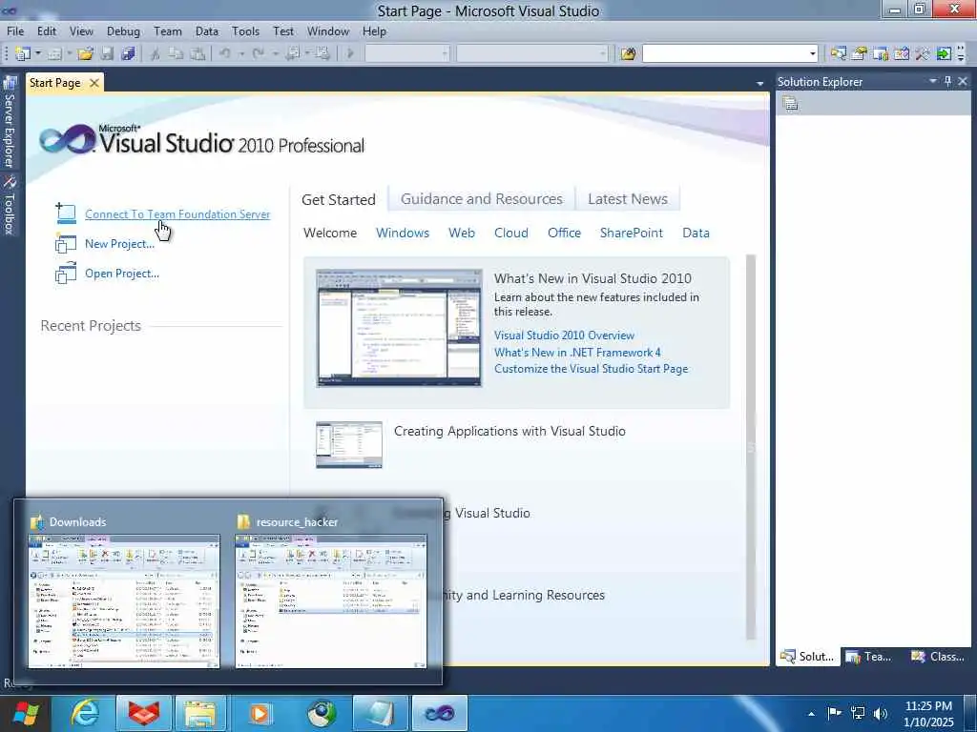Open the Properties Window toolbar icon
Screen dimensions: 977x732
(860, 54)
